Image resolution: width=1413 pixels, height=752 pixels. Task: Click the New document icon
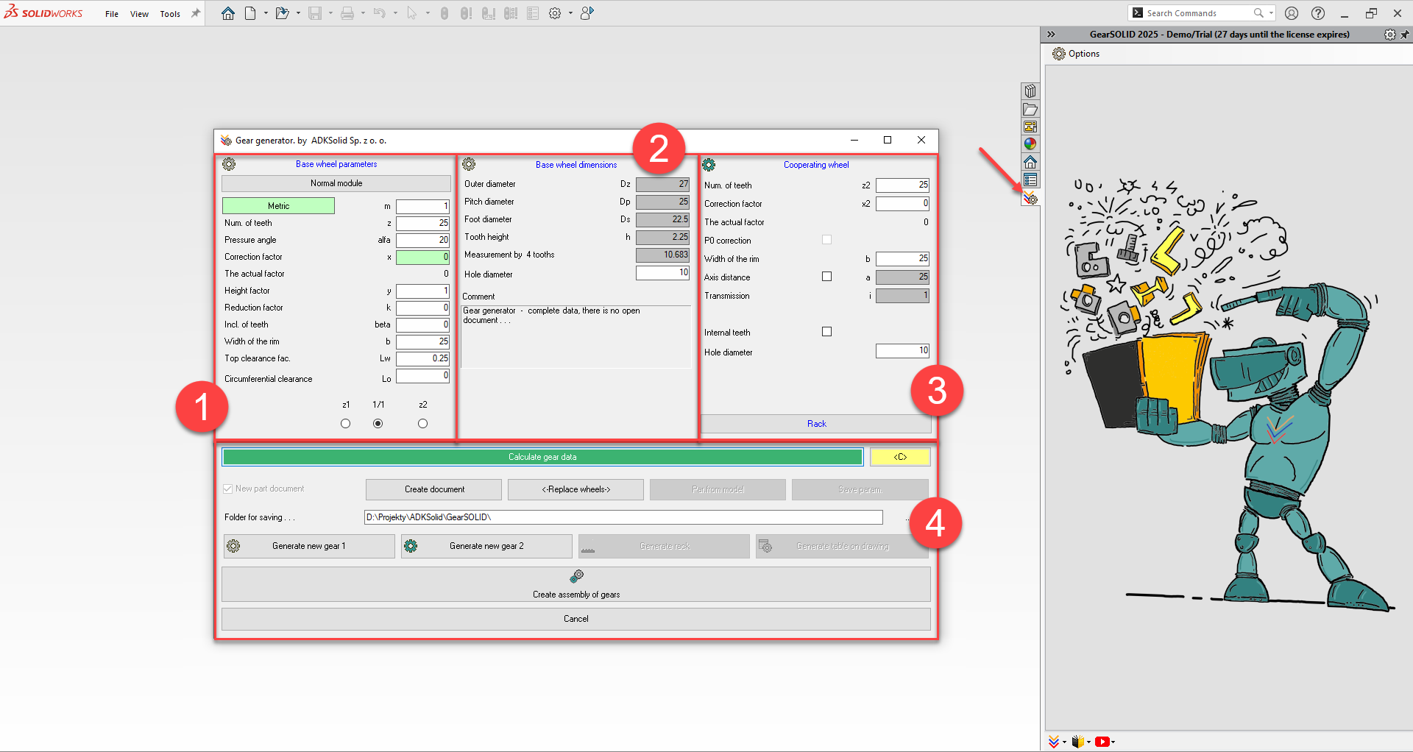pyautogui.click(x=250, y=13)
